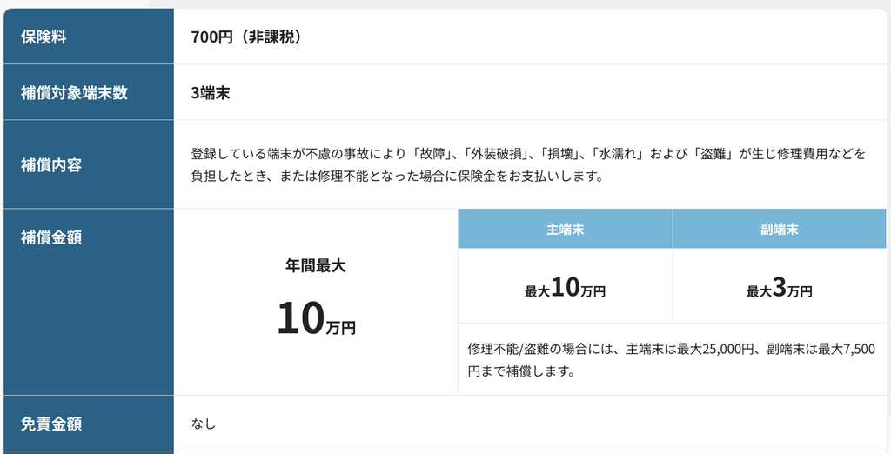The image size is (891, 454).
Task: Select the なし deductible value
Action: point(204,424)
